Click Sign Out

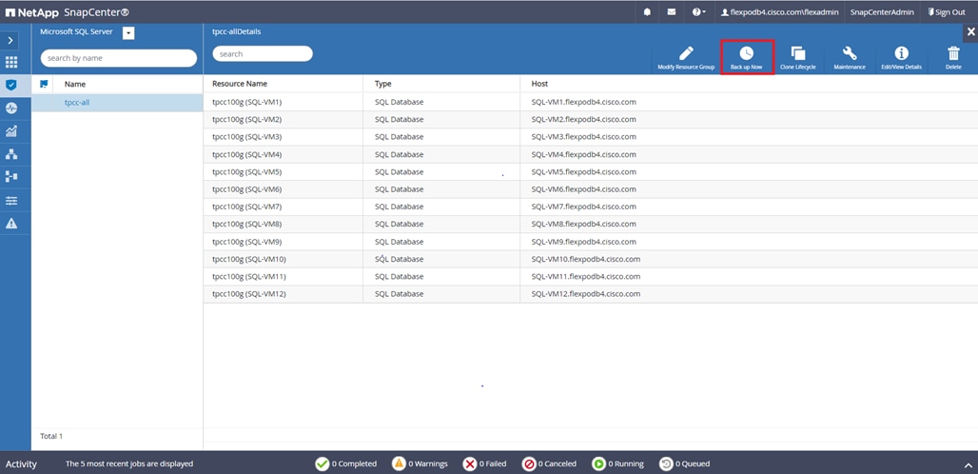pos(947,11)
